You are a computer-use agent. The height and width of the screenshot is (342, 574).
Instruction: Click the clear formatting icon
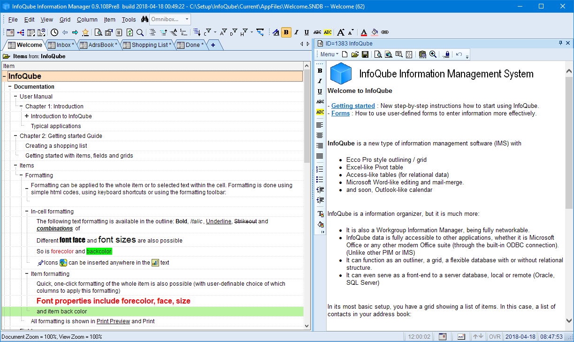point(276,32)
